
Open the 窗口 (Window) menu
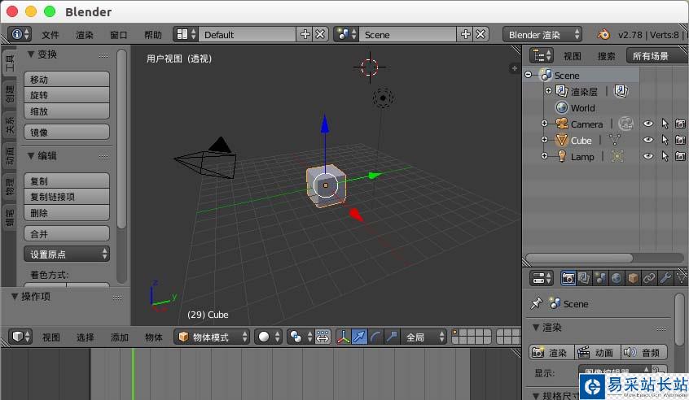click(x=119, y=35)
